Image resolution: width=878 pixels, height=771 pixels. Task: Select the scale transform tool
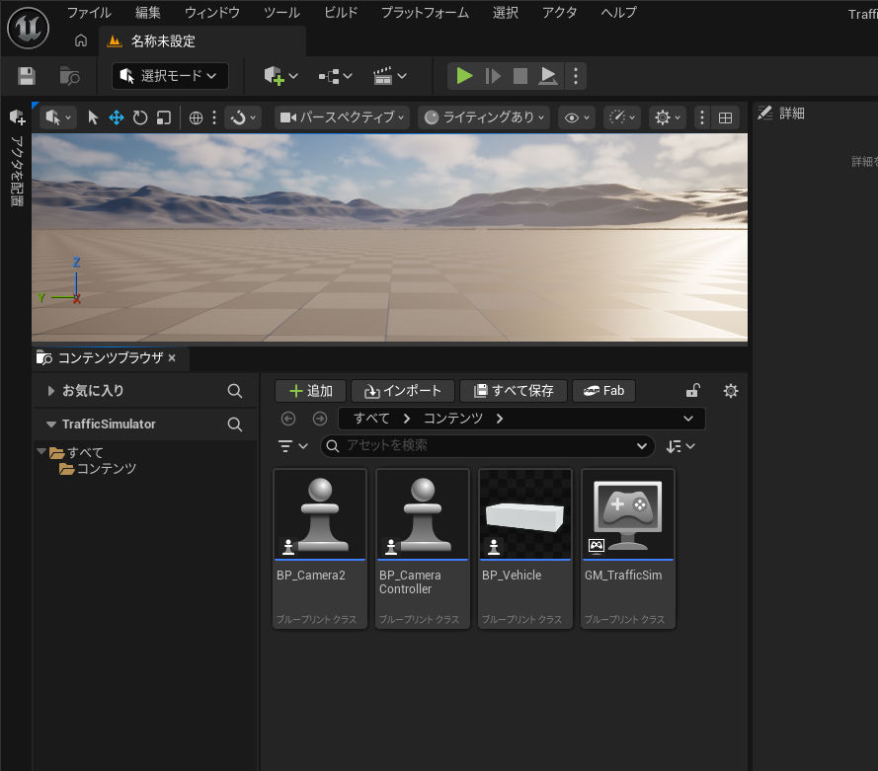pos(164,117)
